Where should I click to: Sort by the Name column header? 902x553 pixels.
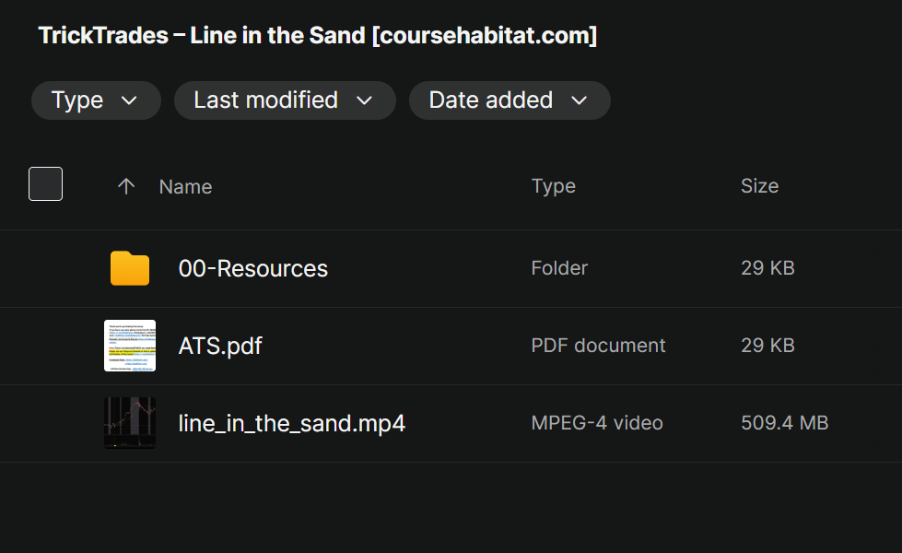click(x=185, y=186)
